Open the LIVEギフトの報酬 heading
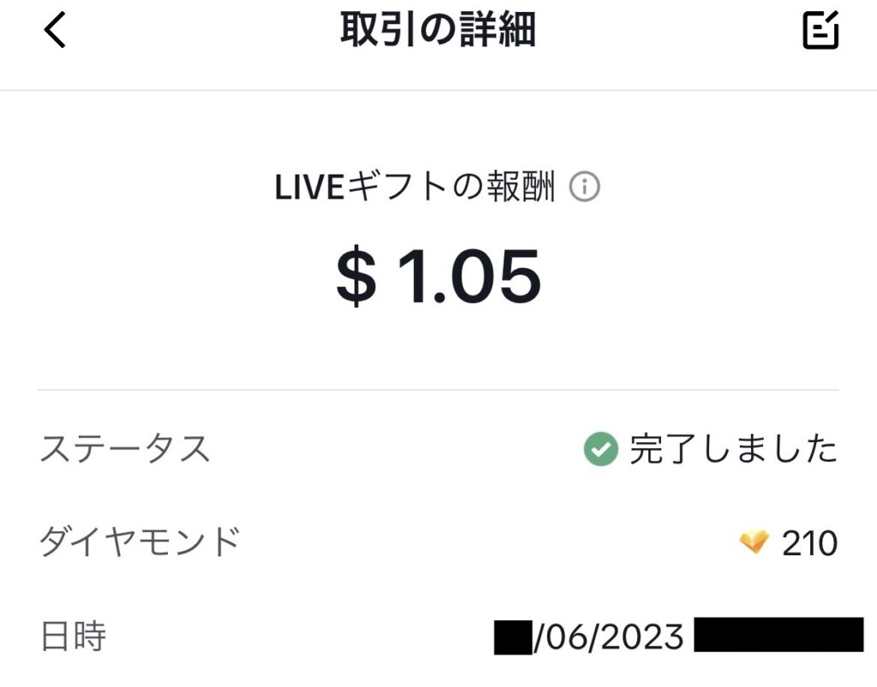 (420, 185)
